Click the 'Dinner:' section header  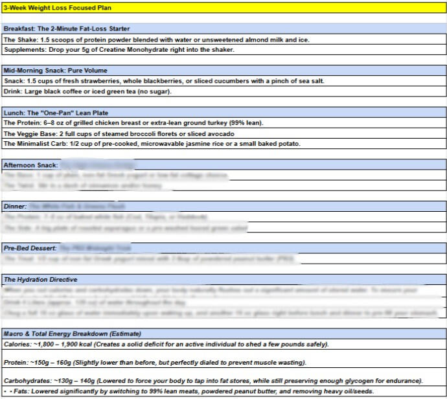tap(223, 207)
